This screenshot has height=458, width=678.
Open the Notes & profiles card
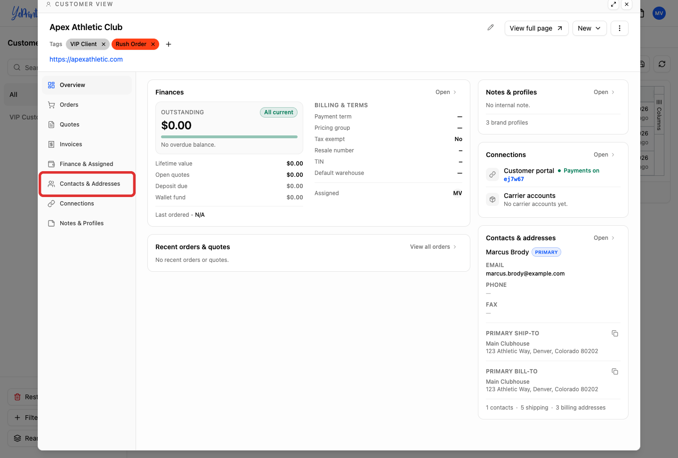[x=604, y=92]
